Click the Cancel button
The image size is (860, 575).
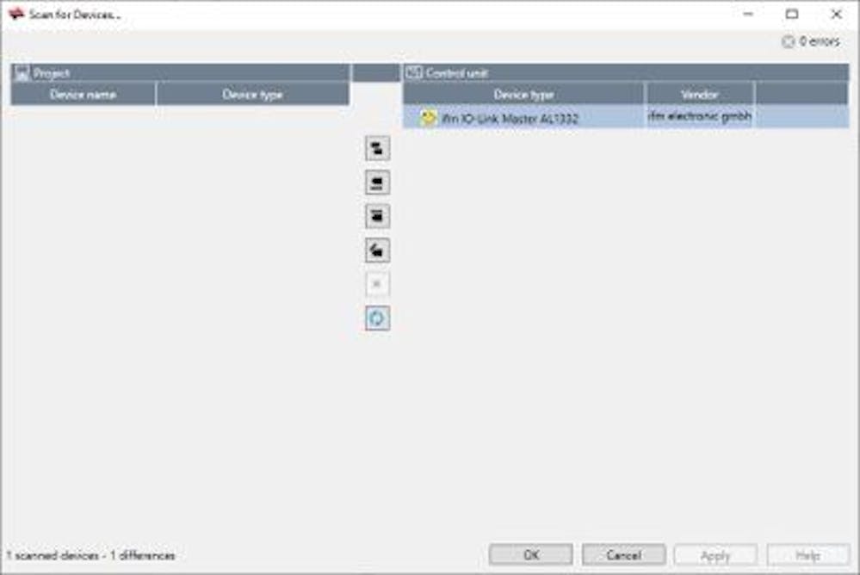point(623,555)
